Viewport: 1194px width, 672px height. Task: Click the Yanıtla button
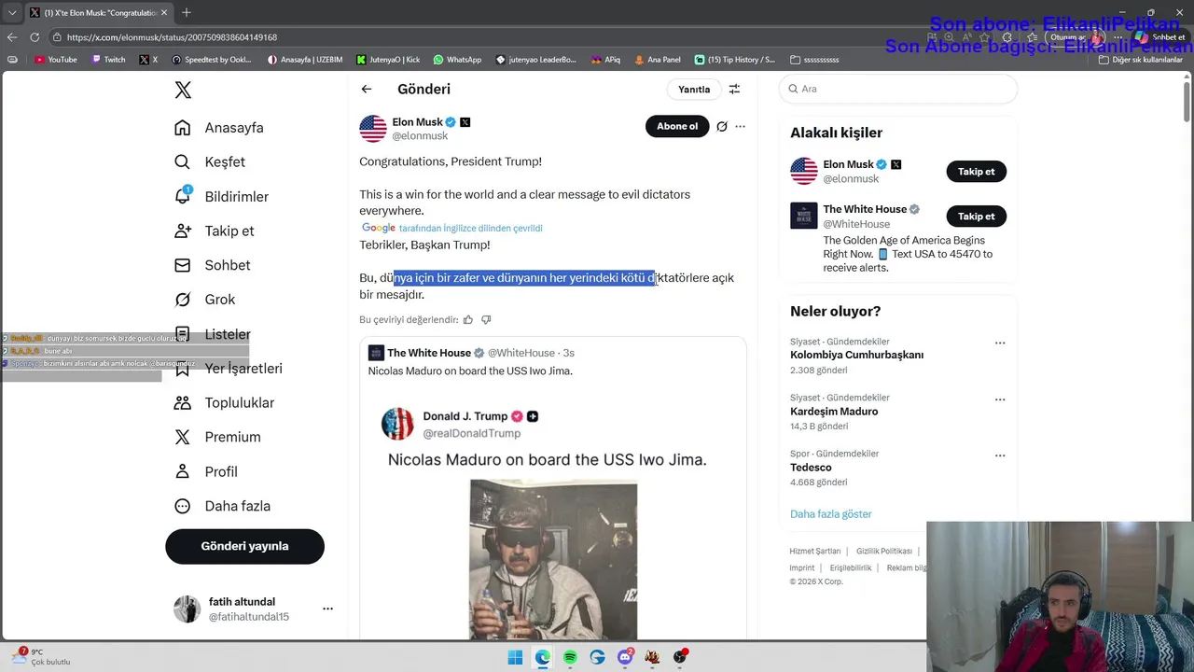693,90
